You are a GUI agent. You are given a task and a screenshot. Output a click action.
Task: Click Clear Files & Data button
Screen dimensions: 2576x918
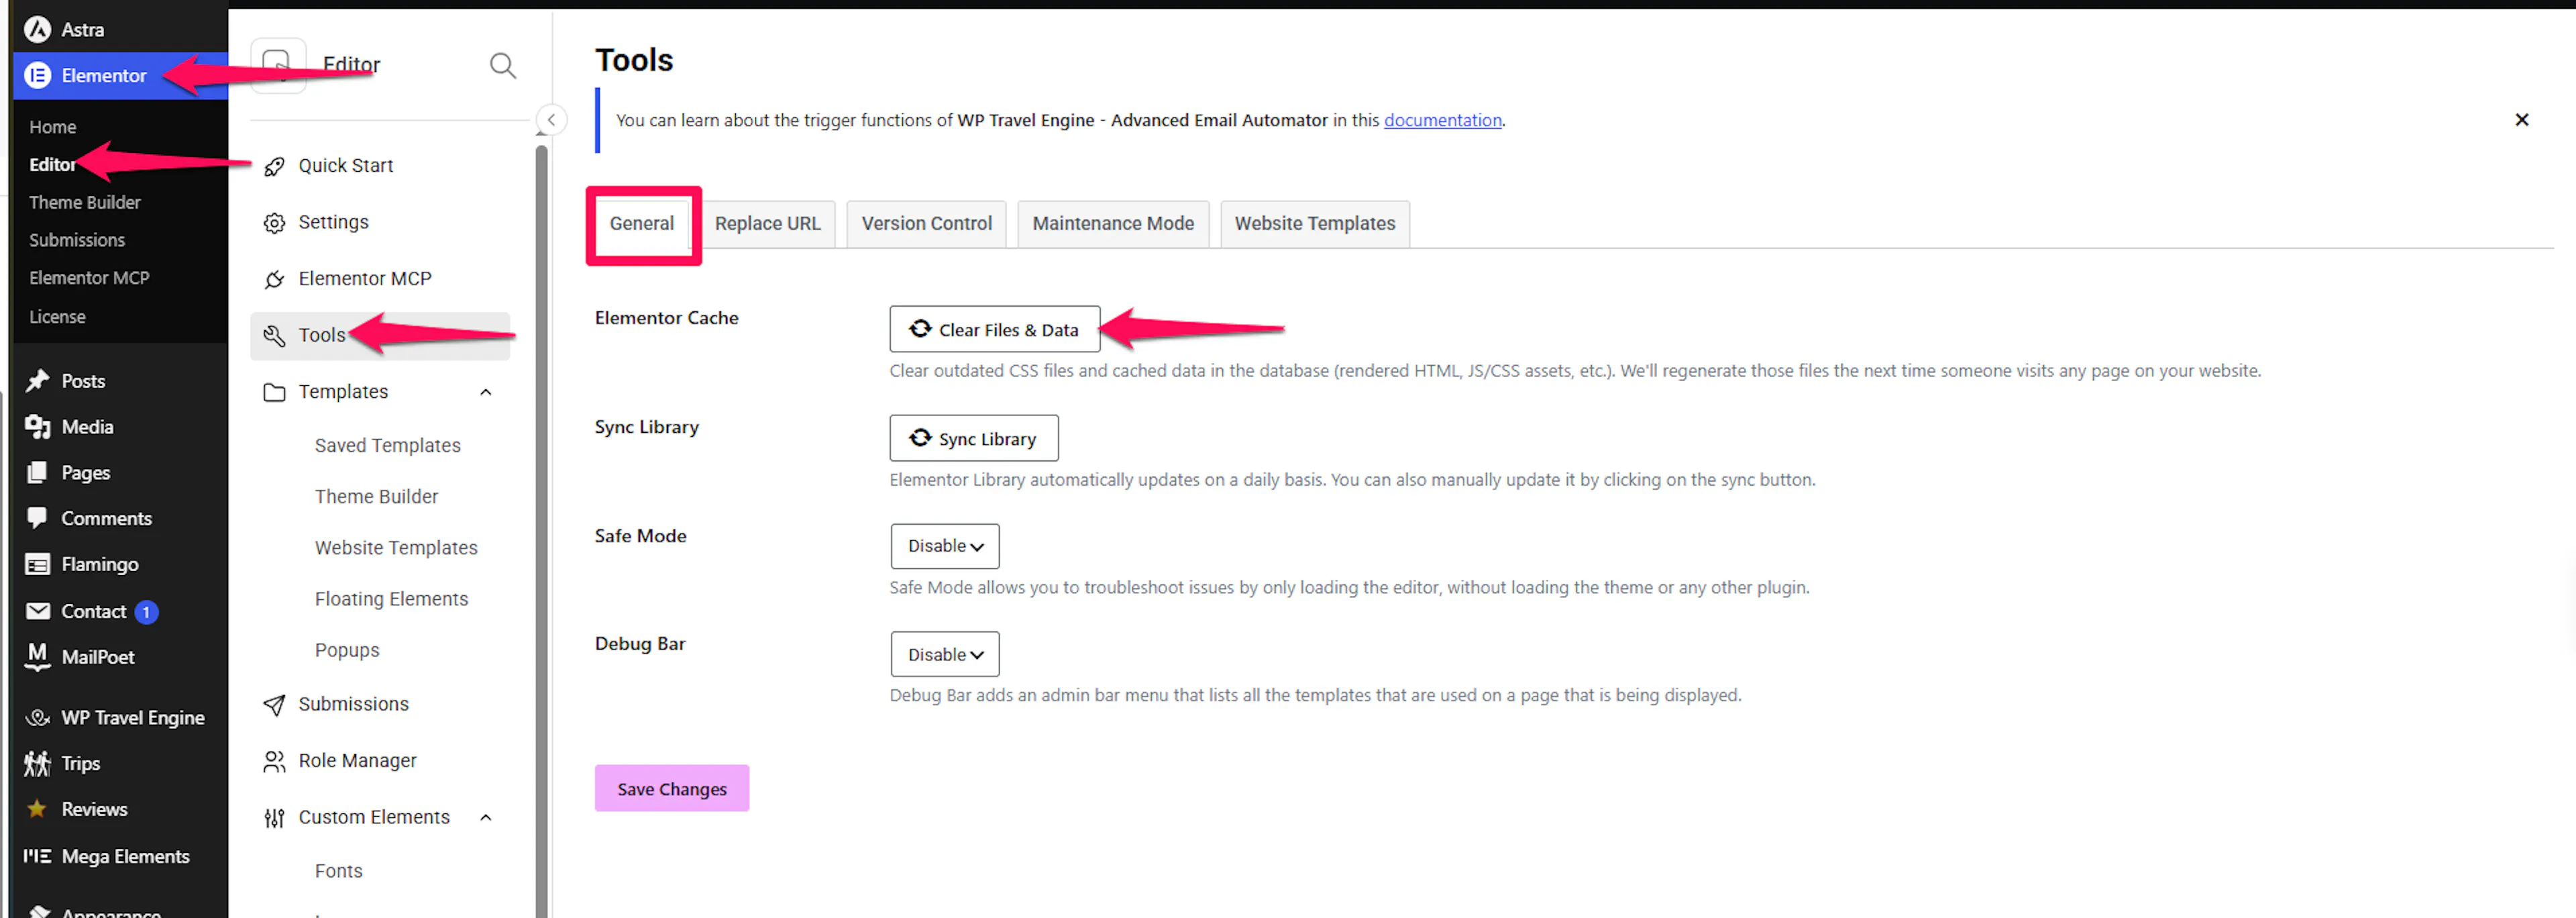point(994,329)
